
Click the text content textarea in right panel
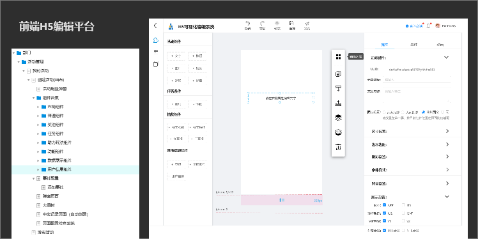[417, 95]
